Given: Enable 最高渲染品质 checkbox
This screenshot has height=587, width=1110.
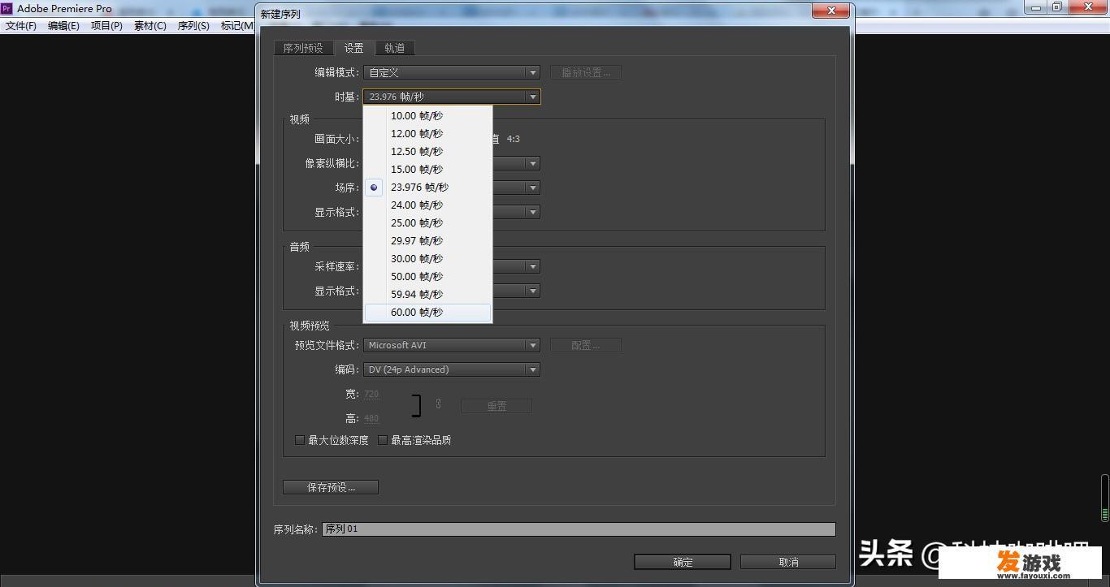Looking at the screenshot, I should 383,440.
